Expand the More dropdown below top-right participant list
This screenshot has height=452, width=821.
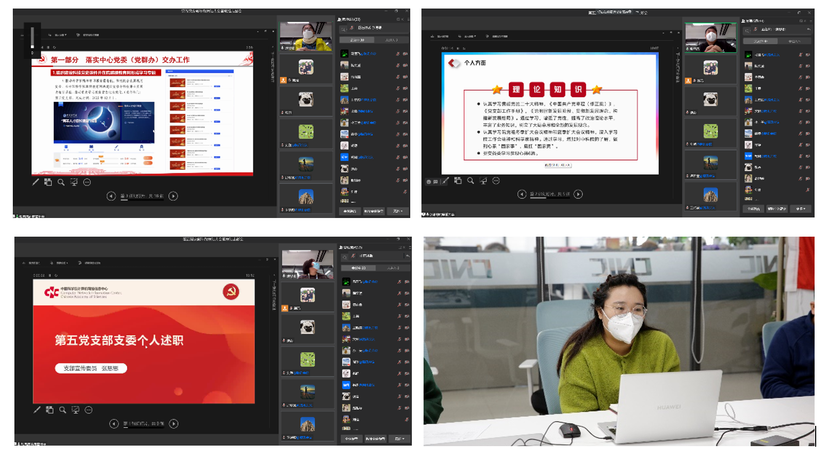click(x=801, y=209)
